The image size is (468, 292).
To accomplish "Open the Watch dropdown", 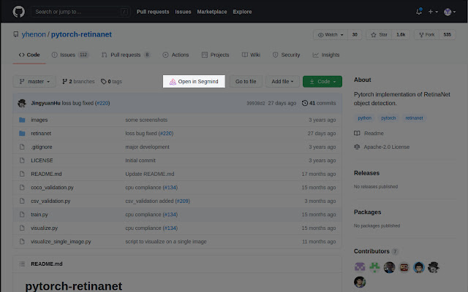I will (331, 34).
